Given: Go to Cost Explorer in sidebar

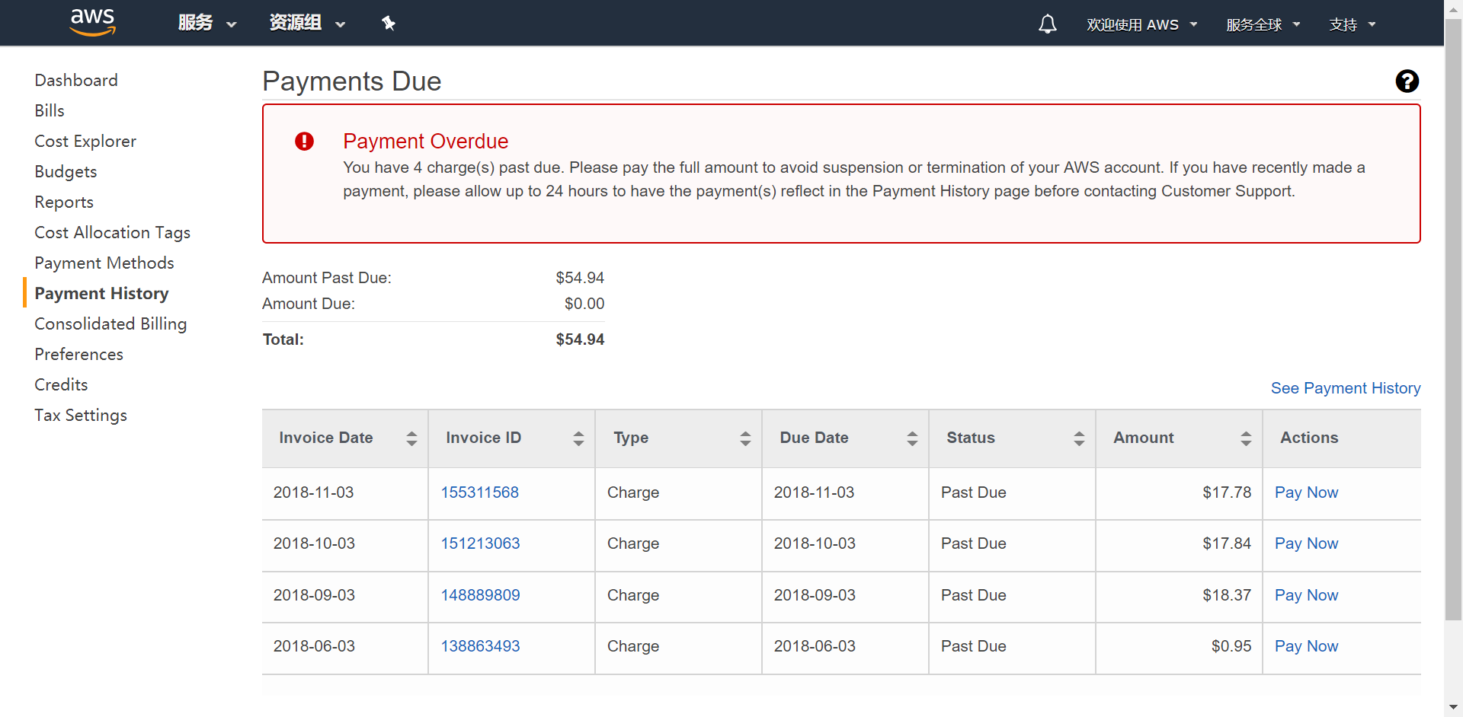Looking at the screenshot, I should coord(85,142).
